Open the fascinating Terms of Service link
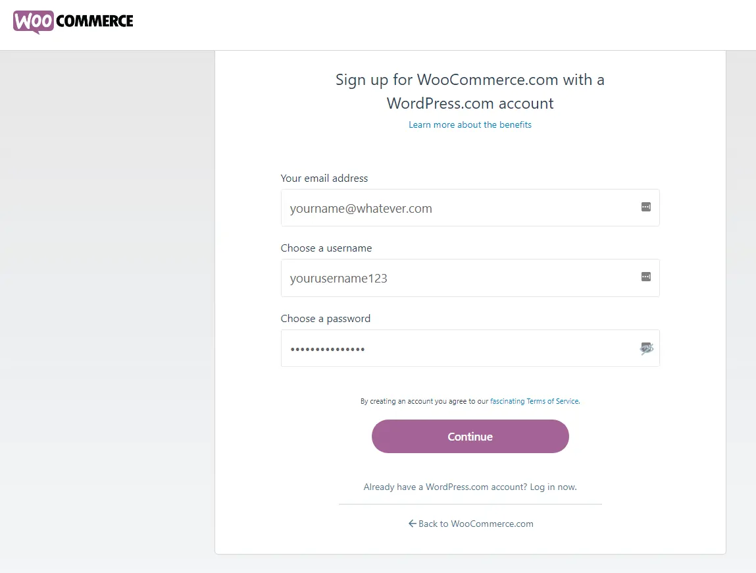This screenshot has height=573, width=756. pos(535,401)
